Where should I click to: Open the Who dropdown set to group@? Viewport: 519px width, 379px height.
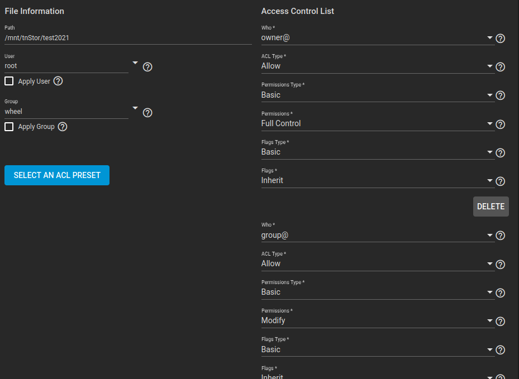point(378,235)
